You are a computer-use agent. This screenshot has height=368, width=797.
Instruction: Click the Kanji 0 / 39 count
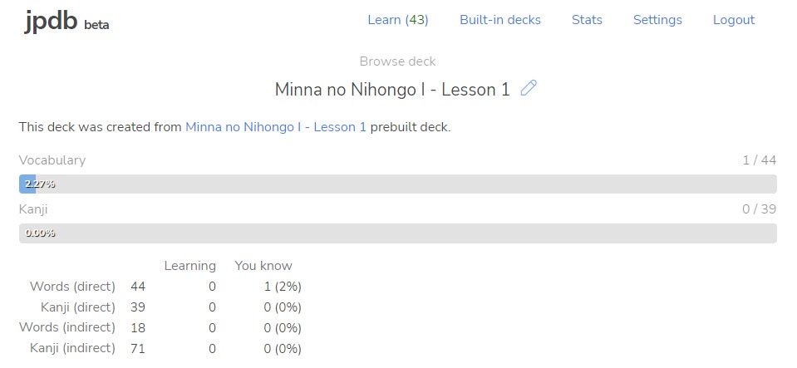759,209
